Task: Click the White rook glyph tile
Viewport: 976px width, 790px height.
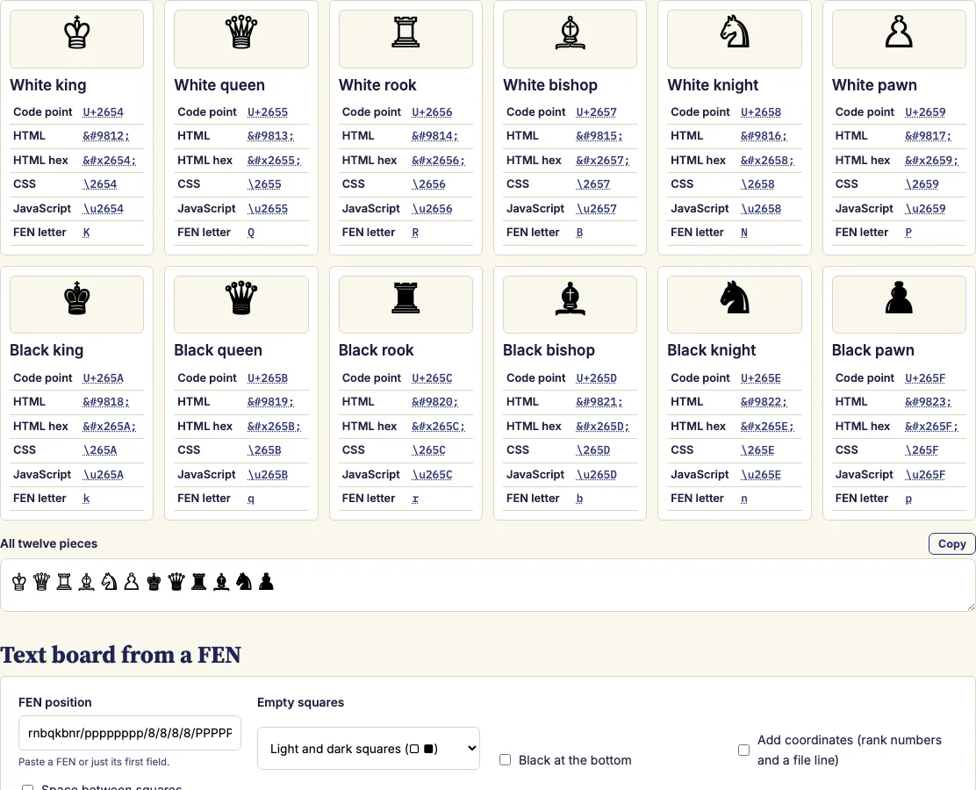Action: [405, 39]
